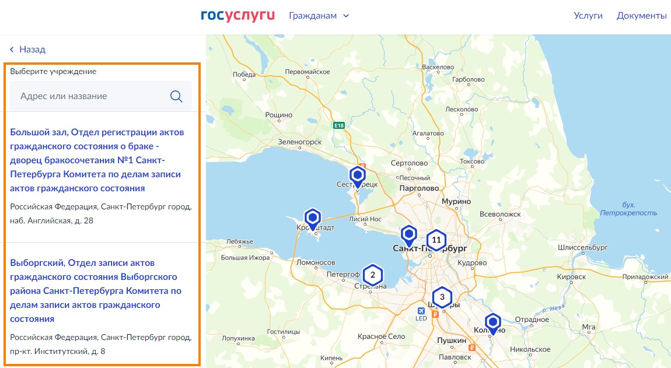The image size is (671, 368).
Task: Click Пушкин label on the map
Action: 452,340
